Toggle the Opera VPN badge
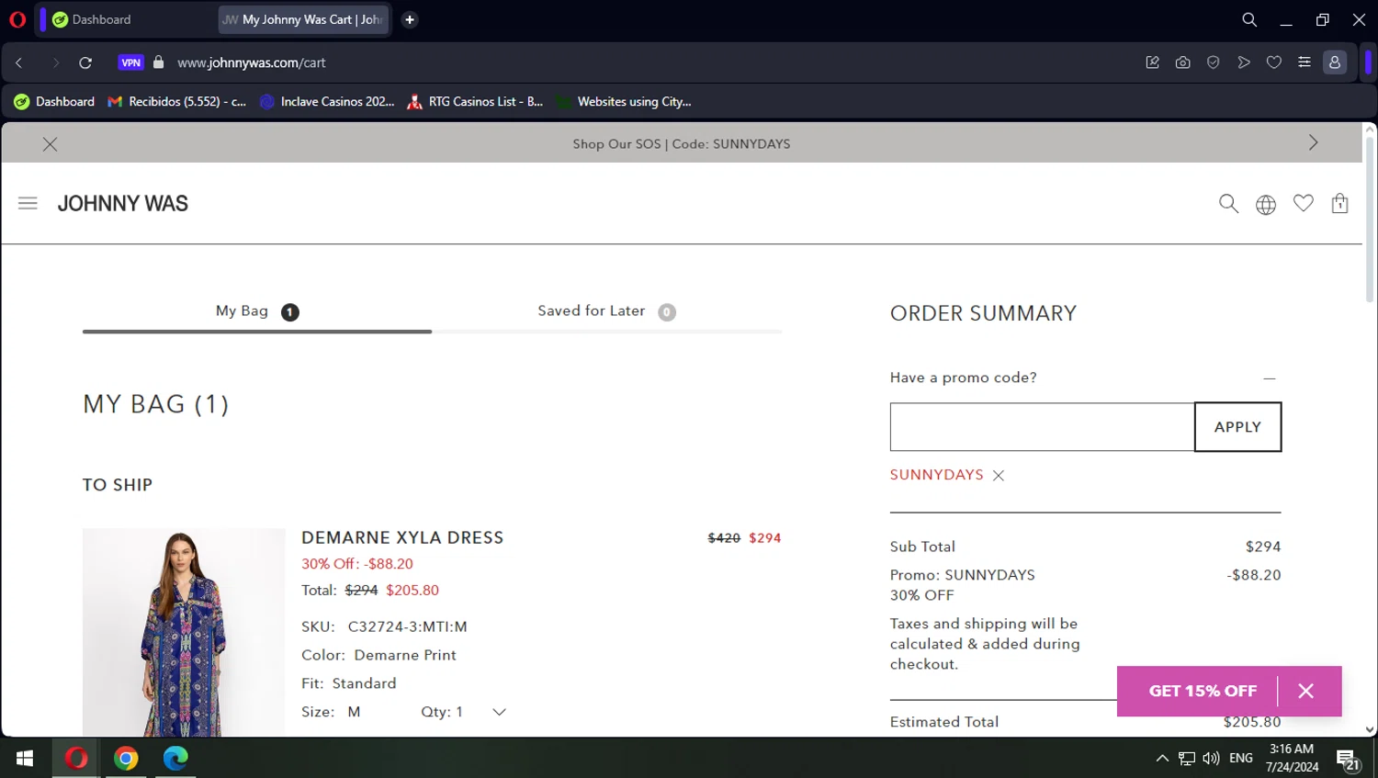 click(x=131, y=62)
